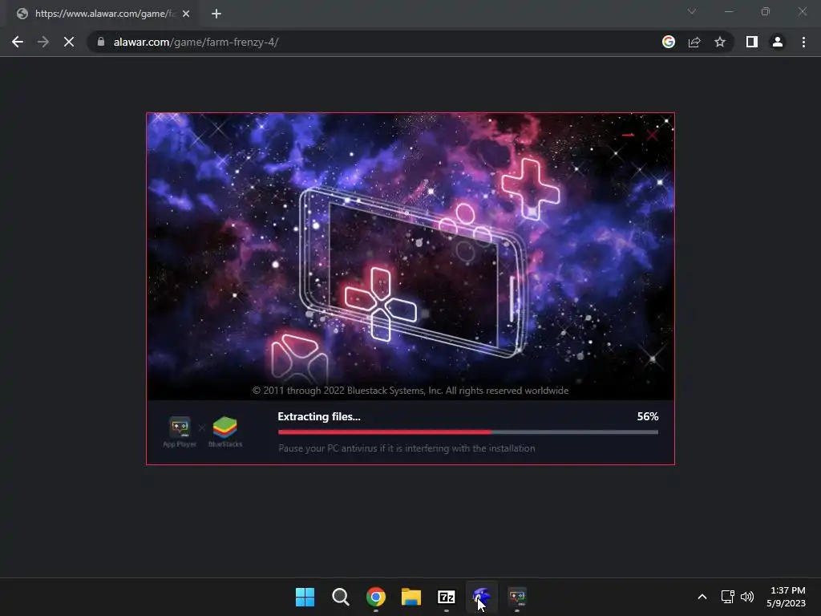821x616 pixels.
Task: Click the red extraction progress bar
Action: point(468,432)
